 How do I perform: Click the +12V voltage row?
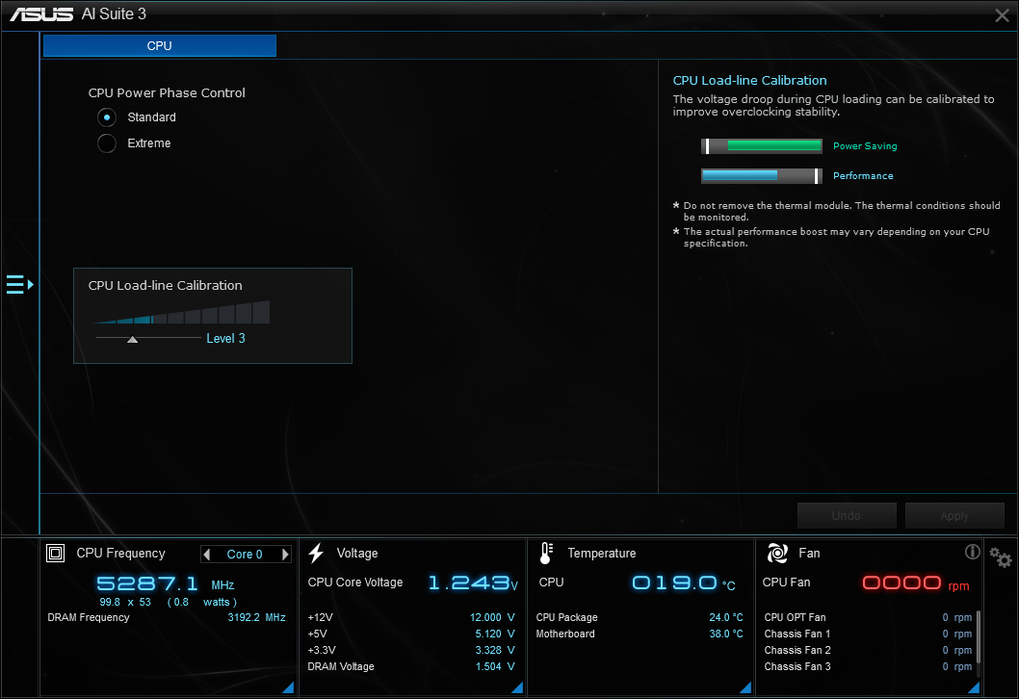410,618
